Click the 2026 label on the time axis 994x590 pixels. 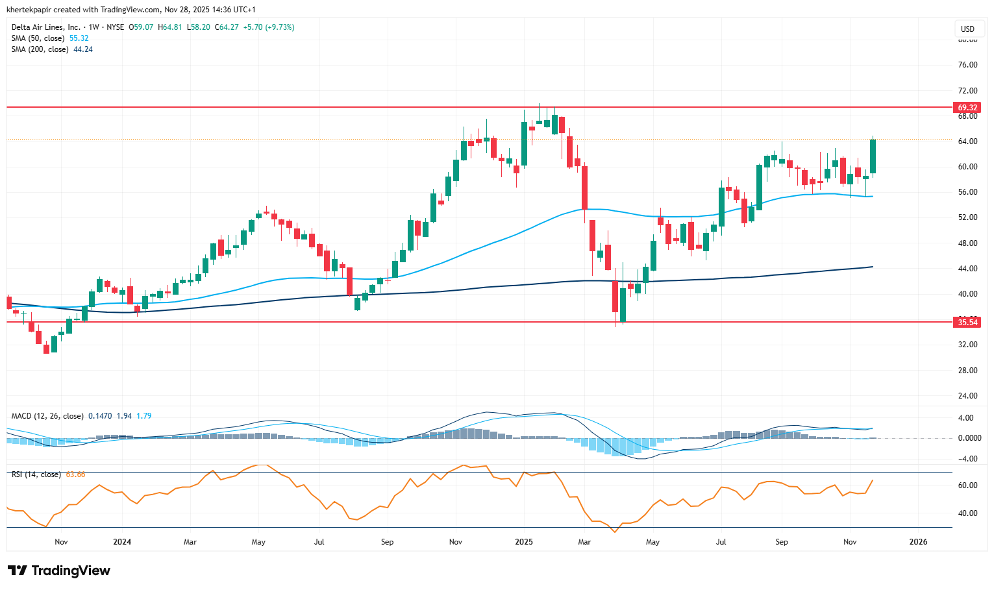[x=918, y=542]
